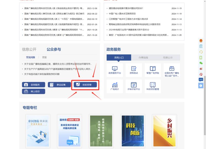The image size is (206, 149).
Task: Switch to 信息公开 section heading
Action: (29, 49)
